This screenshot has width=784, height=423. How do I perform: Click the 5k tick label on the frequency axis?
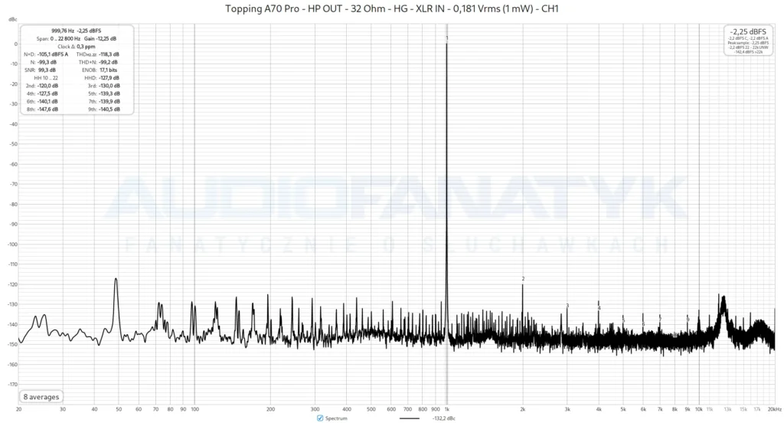623,409
